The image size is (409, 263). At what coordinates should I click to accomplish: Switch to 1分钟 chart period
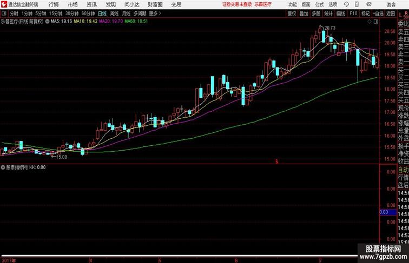click(27, 14)
